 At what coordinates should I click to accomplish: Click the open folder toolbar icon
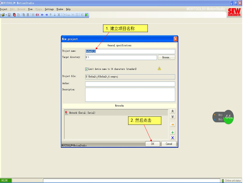click(x=3, y=15)
